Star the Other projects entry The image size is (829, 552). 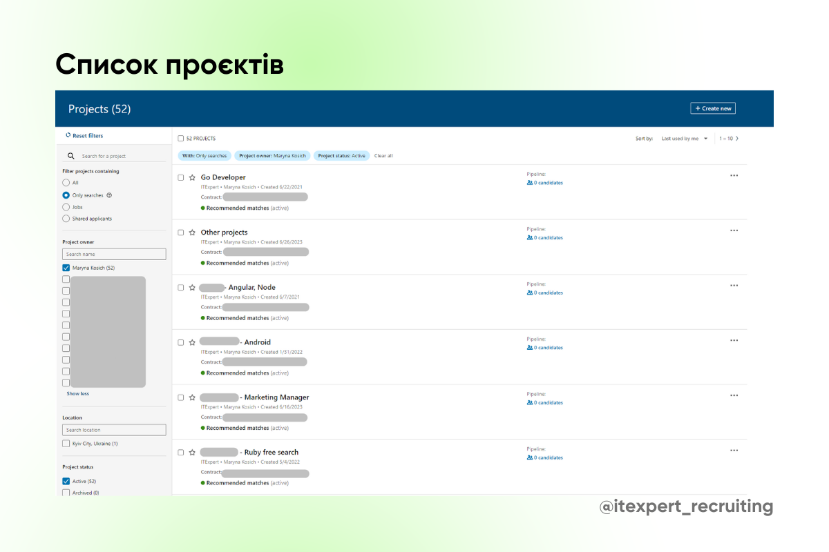[x=191, y=233]
